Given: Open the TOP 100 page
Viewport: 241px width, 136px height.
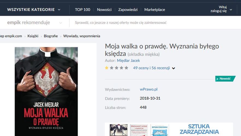Looking at the screenshot, I should point(82,10).
